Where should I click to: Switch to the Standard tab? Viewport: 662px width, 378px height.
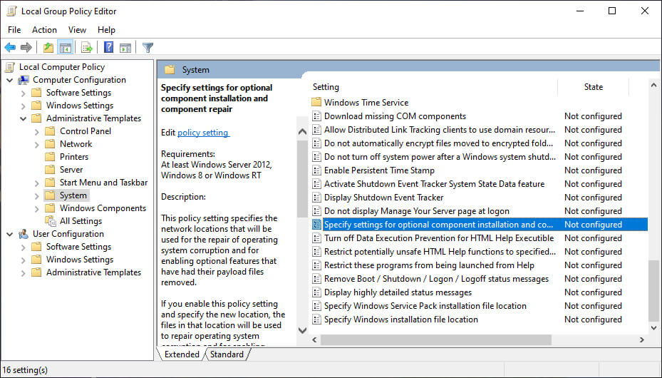tap(227, 354)
